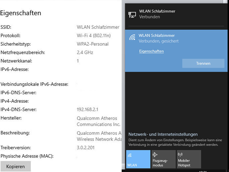Click the Netzwerkkanal value 1
229x172 pixels.
point(78,61)
